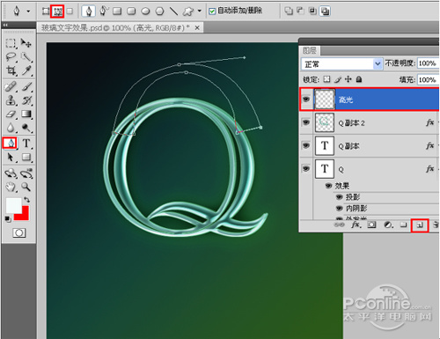Toggle the Auto Add/Delete checkbox
The width and height of the screenshot is (440, 339).
coord(212,11)
